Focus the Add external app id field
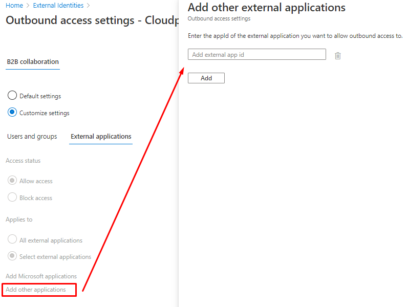This screenshot has height=307, width=408. click(x=256, y=55)
